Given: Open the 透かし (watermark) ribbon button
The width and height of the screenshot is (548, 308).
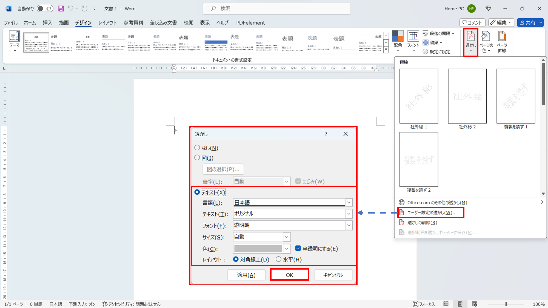Looking at the screenshot, I should [471, 42].
